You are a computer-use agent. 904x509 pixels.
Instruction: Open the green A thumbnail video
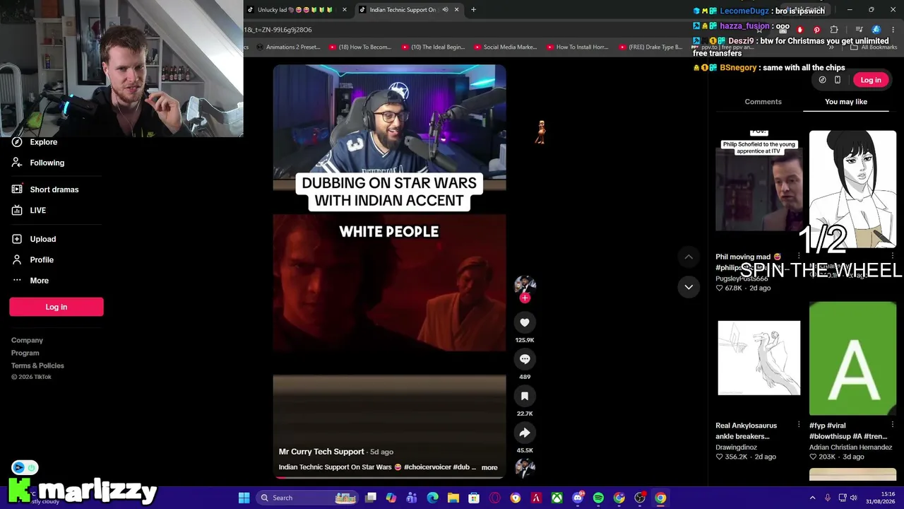coord(852,359)
